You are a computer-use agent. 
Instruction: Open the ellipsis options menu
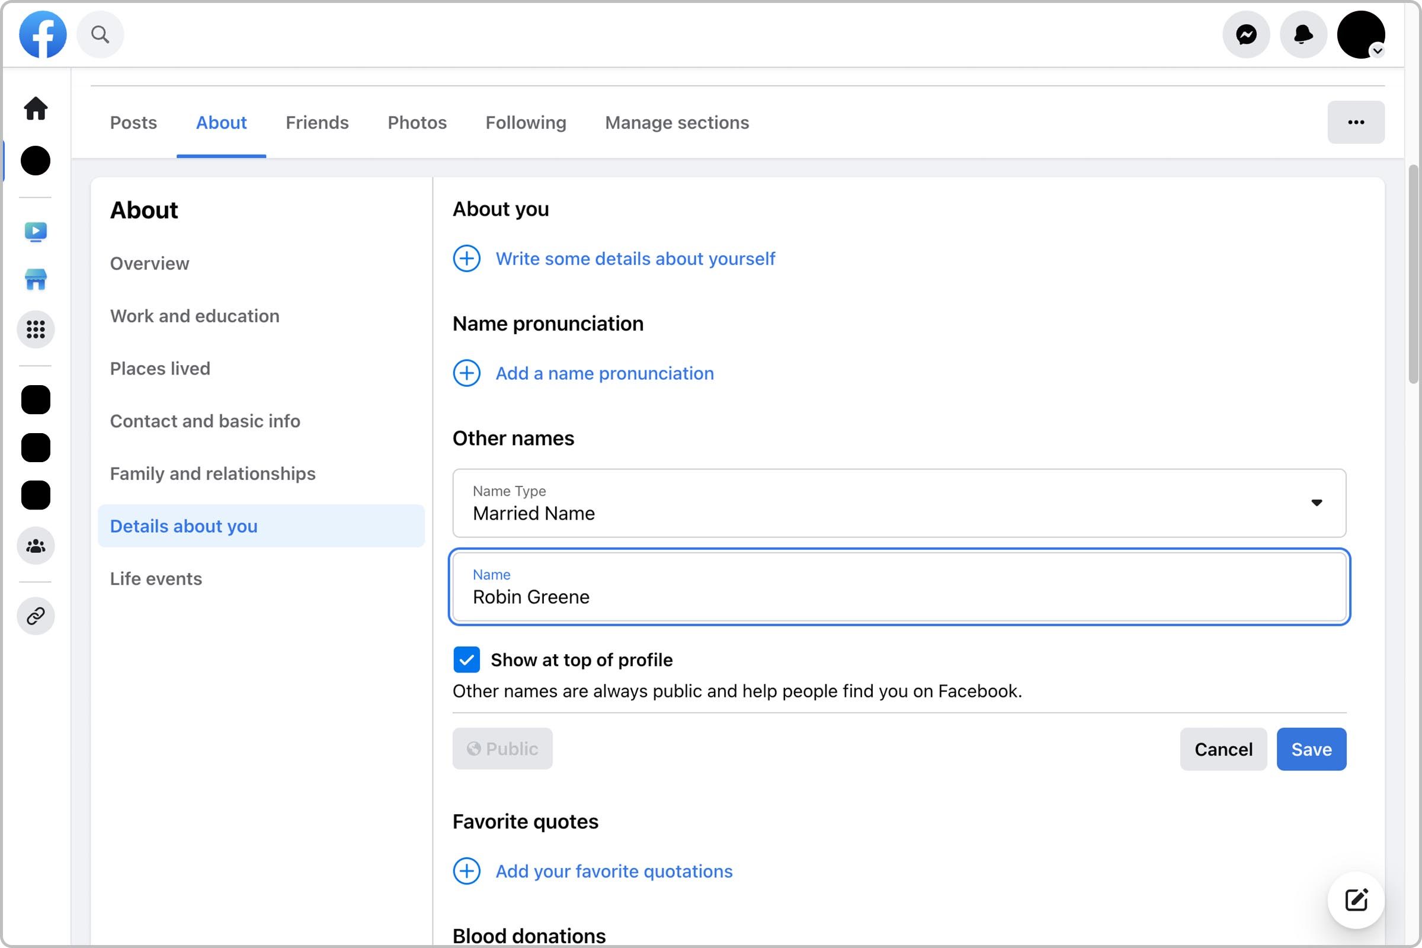coord(1356,122)
